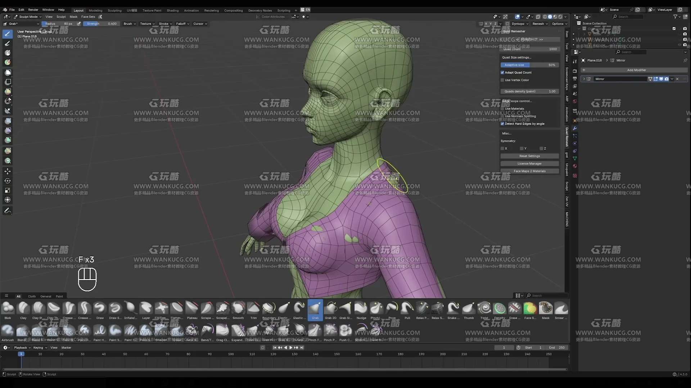Select the Layer sculpt brush
Image resolution: width=691 pixels, height=388 pixels.
(x=146, y=310)
